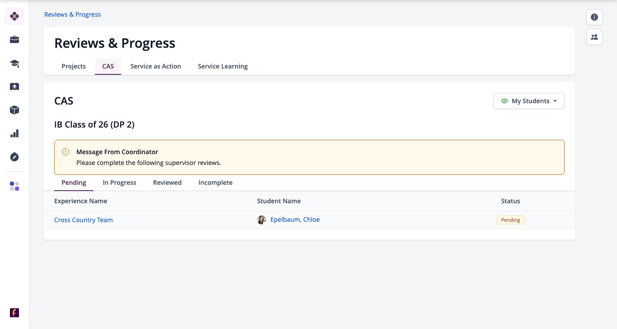The width and height of the screenshot is (617, 329).
Task: Click the people group icon button
Action: point(594,37)
